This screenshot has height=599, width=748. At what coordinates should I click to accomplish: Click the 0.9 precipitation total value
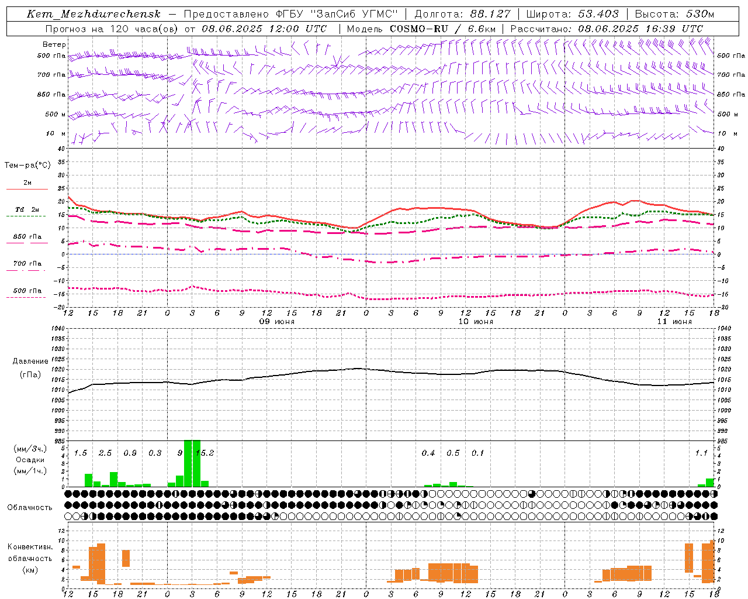click(130, 453)
